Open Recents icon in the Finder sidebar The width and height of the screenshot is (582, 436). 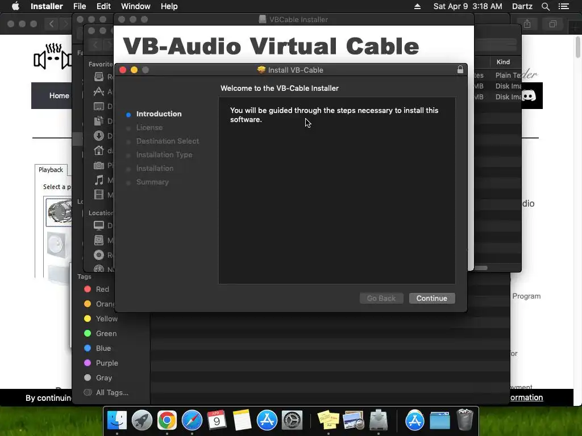[99, 77]
